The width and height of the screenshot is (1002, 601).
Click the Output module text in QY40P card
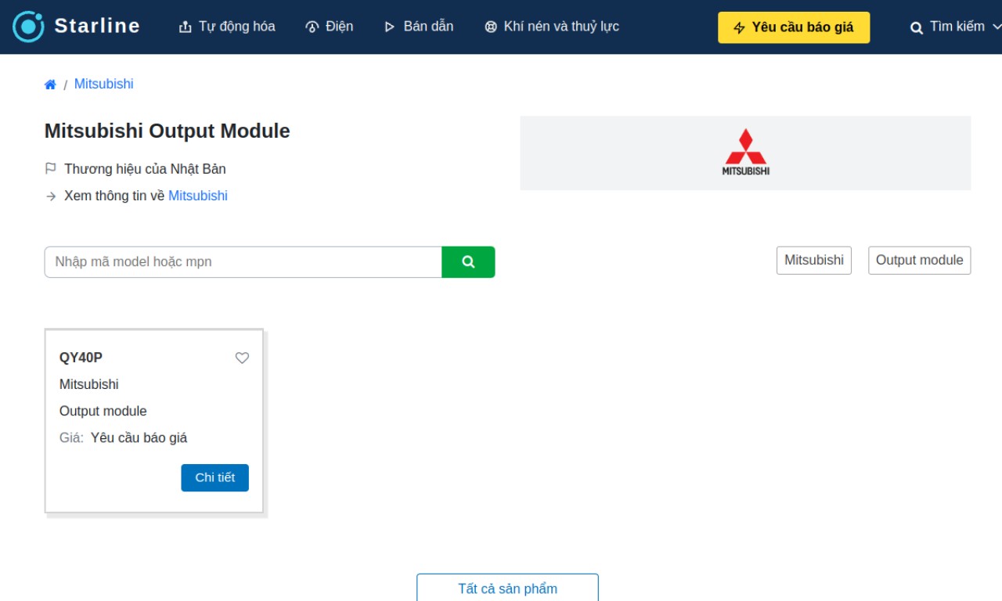[x=103, y=411]
